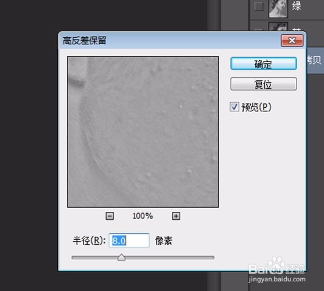Zoom out preview with minus icon
The image size is (324, 291).
(x=110, y=216)
